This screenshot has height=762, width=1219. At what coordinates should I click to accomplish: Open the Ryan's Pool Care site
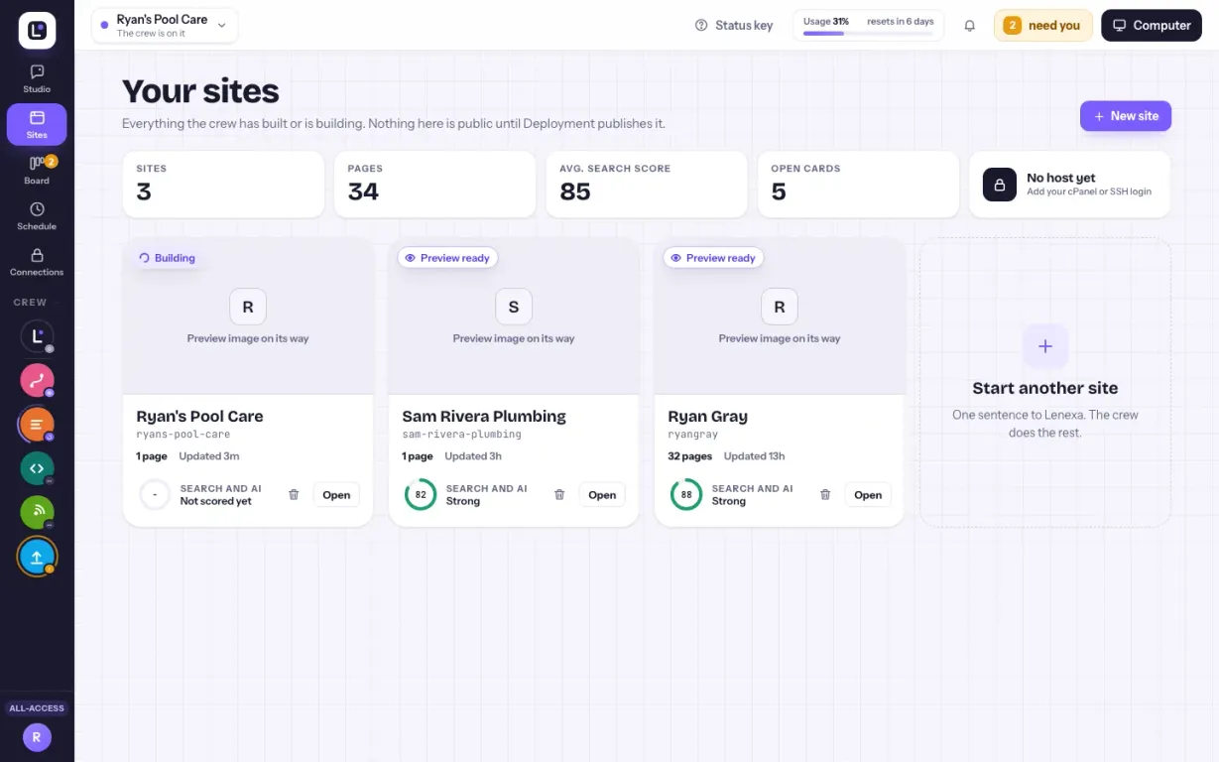(x=336, y=495)
